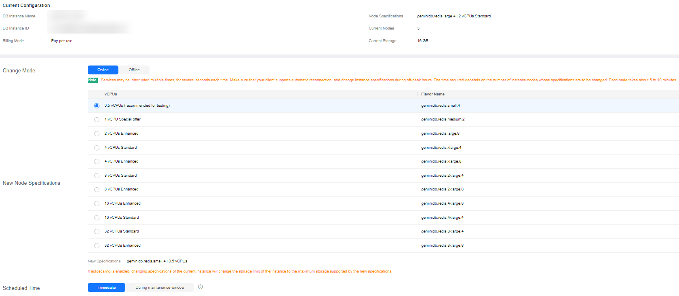Select the 2 vCPUs Enhanced radio button
This screenshot has height=296, width=679.
[x=97, y=133]
